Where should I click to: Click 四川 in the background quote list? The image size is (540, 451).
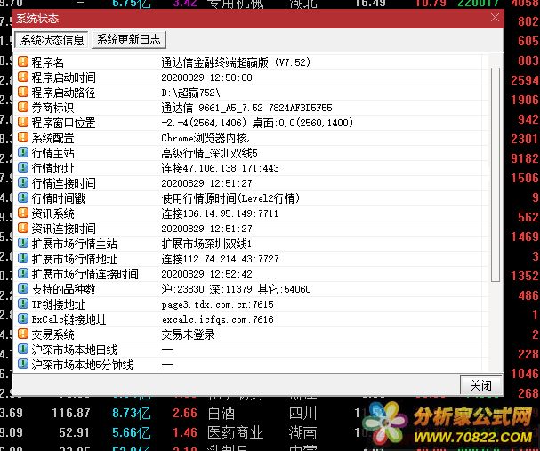click(302, 413)
